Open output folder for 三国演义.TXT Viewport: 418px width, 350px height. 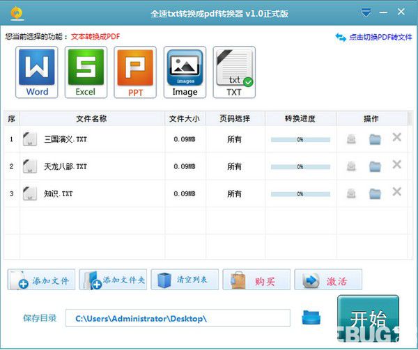(x=375, y=139)
